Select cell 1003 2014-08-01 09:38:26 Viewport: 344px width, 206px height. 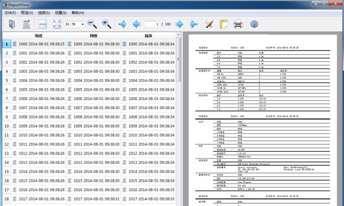38,72
